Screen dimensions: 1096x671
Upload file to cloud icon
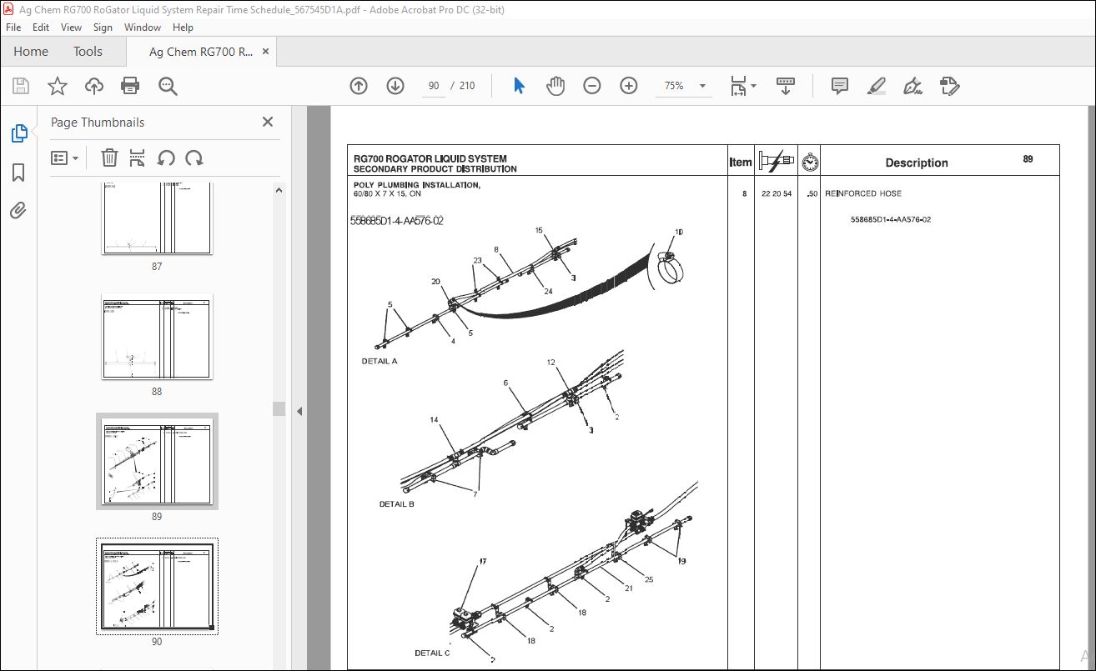pyautogui.click(x=94, y=86)
